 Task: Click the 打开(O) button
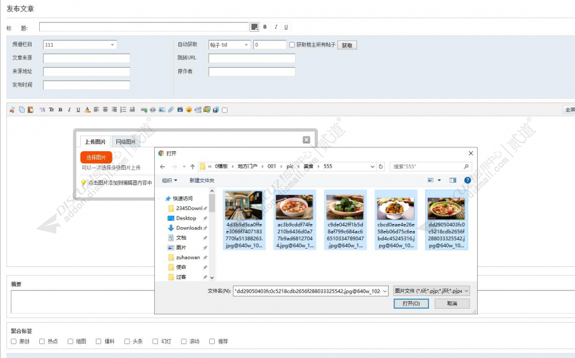[411, 304]
